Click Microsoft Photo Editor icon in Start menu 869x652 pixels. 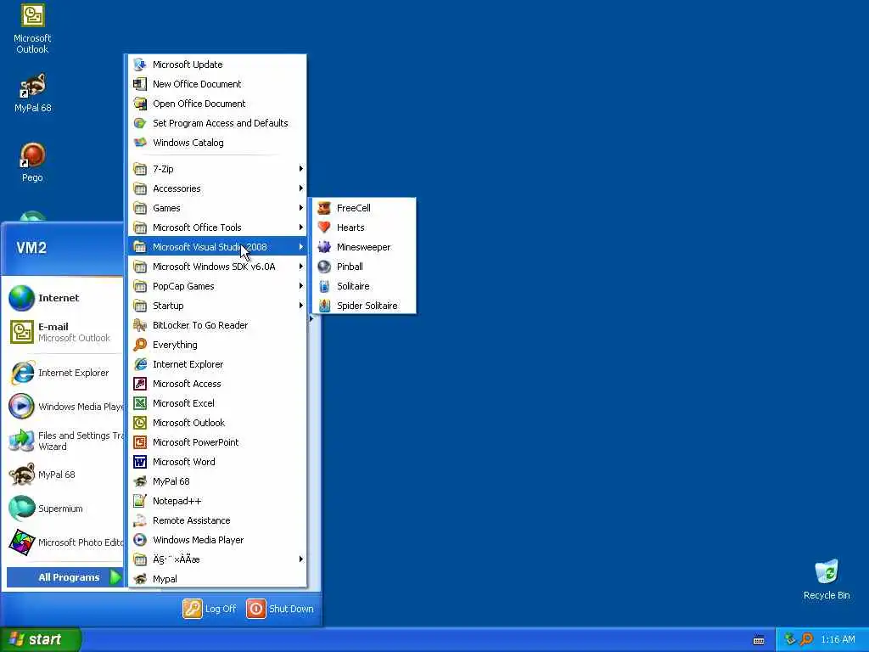pyautogui.click(x=21, y=542)
